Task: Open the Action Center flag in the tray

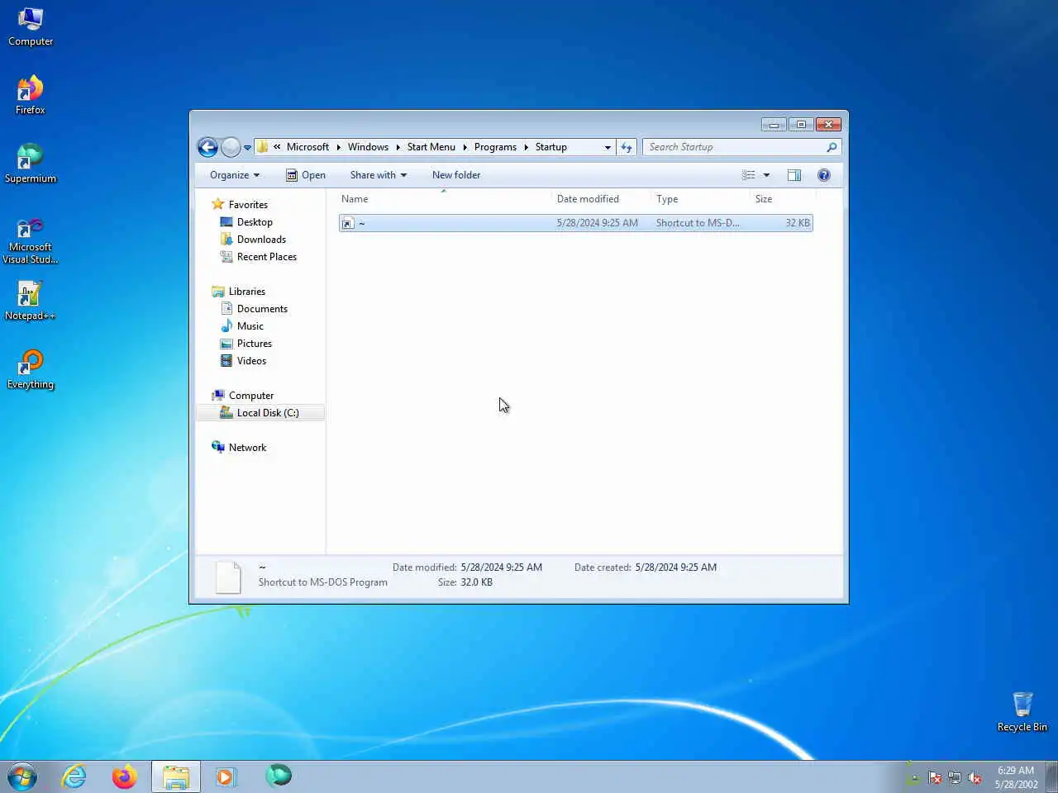Action: pos(935,777)
